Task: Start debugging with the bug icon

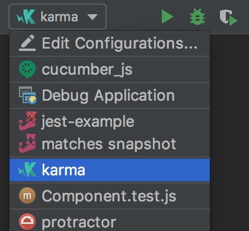Action: (197, 17)
